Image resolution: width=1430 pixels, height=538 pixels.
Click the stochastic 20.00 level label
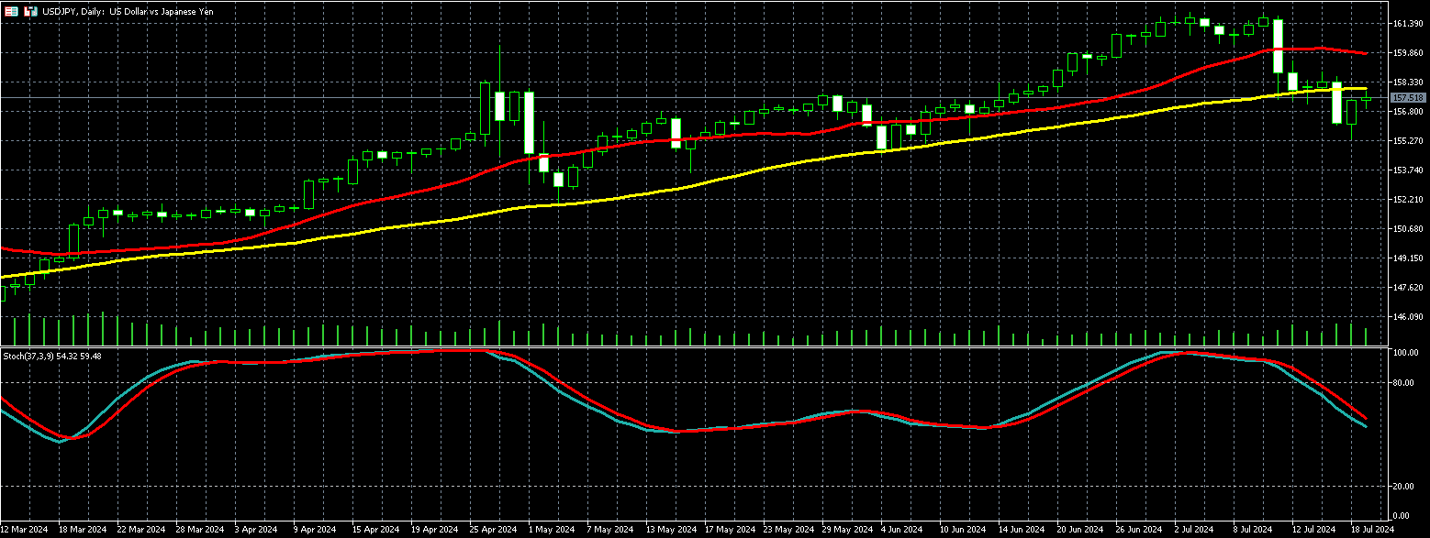1402,488
